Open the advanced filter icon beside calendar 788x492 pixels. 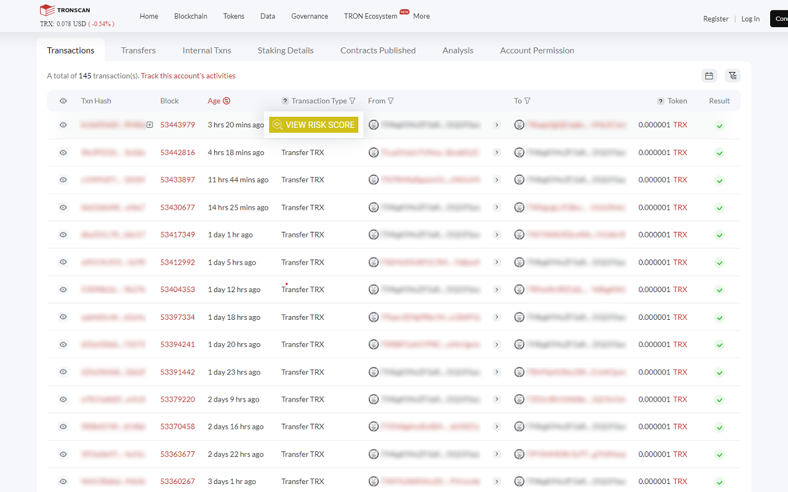[733, 76]
